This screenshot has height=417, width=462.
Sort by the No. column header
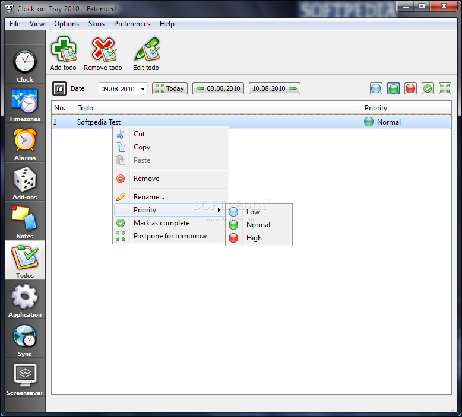63,108
